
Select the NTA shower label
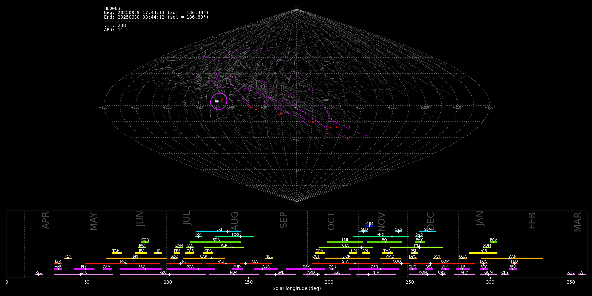click(376, 273)
